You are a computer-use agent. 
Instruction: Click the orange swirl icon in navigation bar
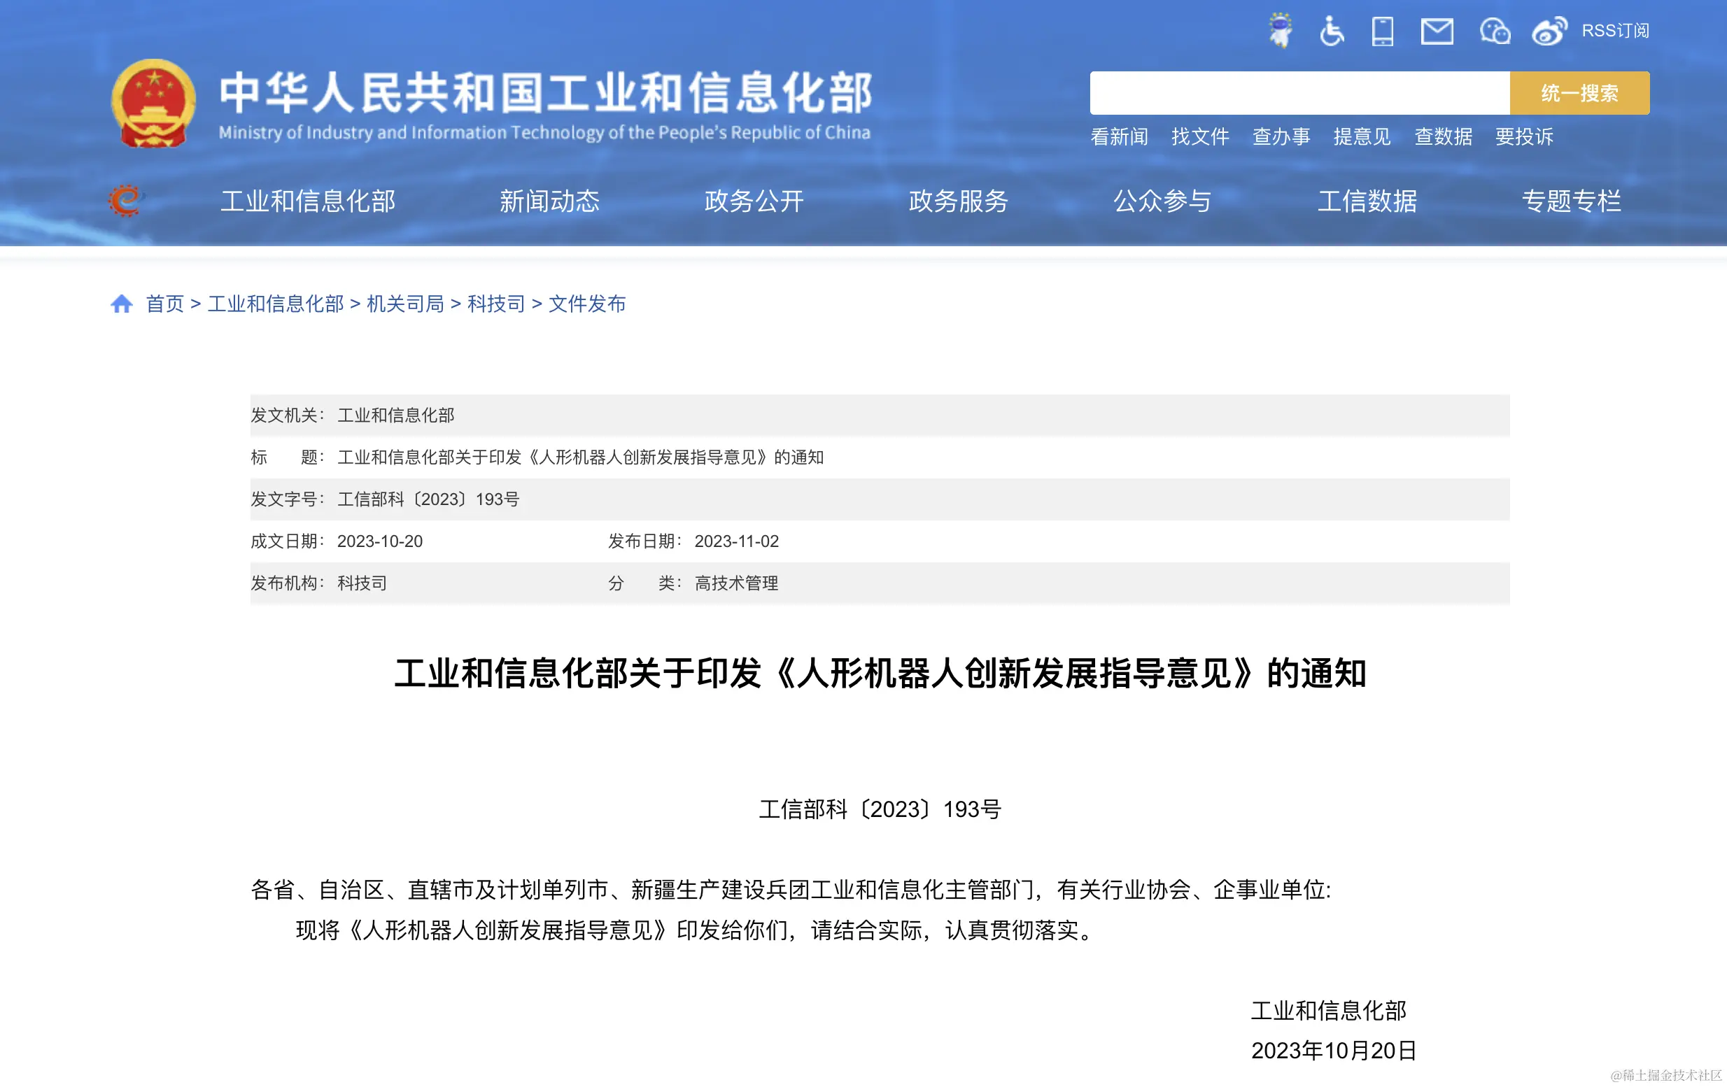(125, 200)
